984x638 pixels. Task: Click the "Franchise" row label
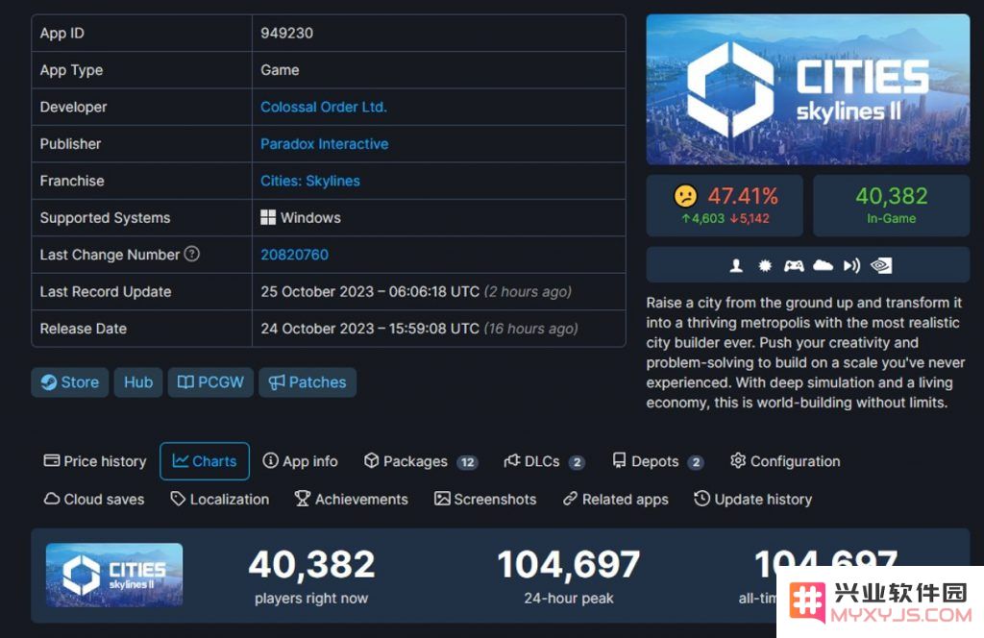(72, 181)
